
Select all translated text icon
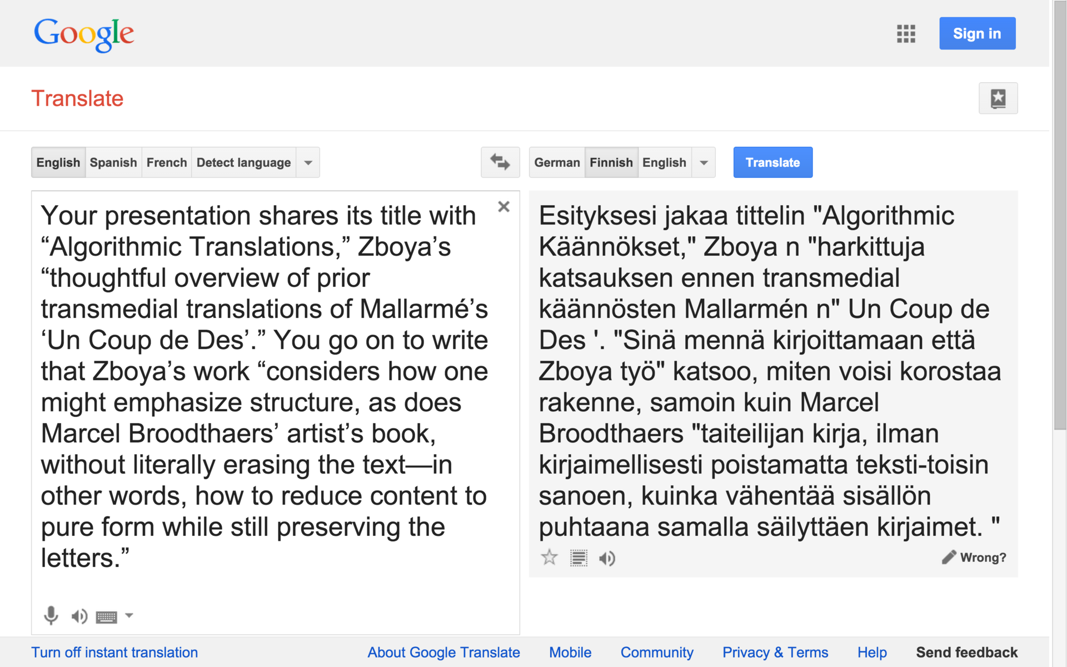[579, 558]
